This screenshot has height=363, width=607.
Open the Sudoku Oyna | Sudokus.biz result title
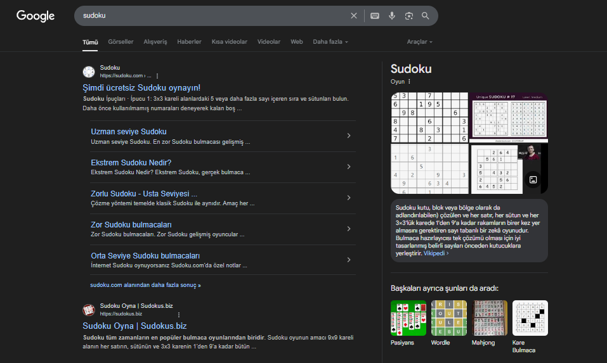134,326
